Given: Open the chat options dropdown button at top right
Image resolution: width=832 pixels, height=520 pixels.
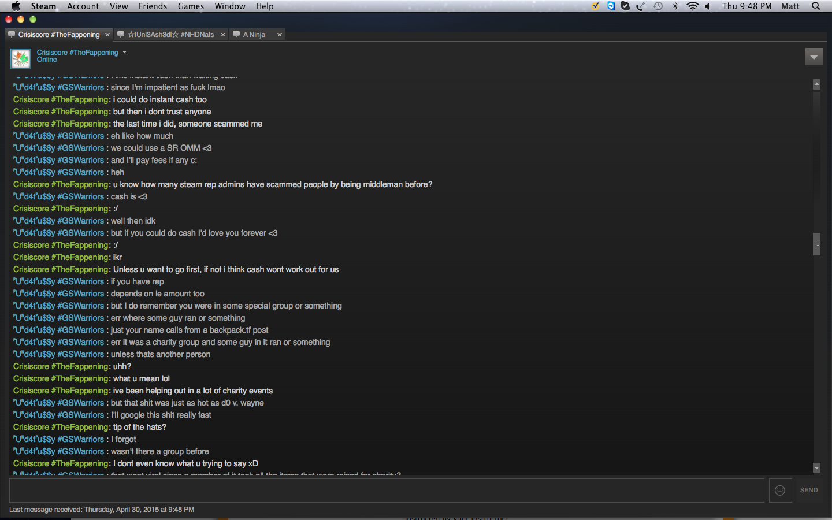Looking at the screenshot, I should pos(814,57).
